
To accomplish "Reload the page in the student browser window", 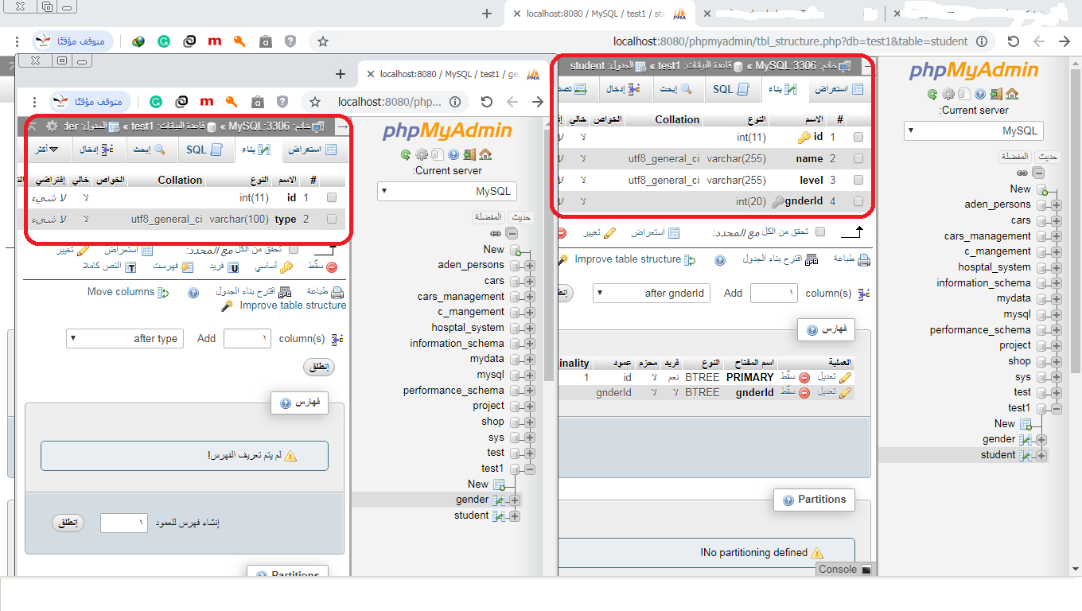I will [x=1013, y=41].
